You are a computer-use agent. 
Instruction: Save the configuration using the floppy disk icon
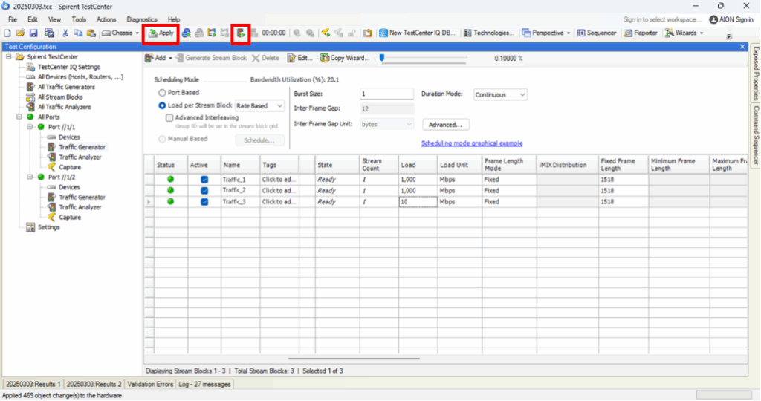point(33,33)
